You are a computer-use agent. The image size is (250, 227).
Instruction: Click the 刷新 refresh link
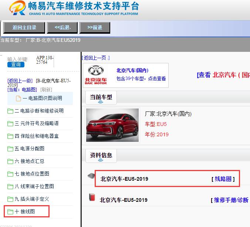point(46,90)
